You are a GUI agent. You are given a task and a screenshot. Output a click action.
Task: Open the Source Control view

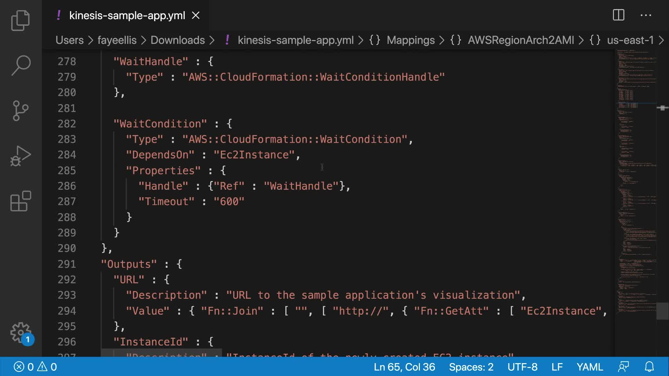tap(21, 111)
